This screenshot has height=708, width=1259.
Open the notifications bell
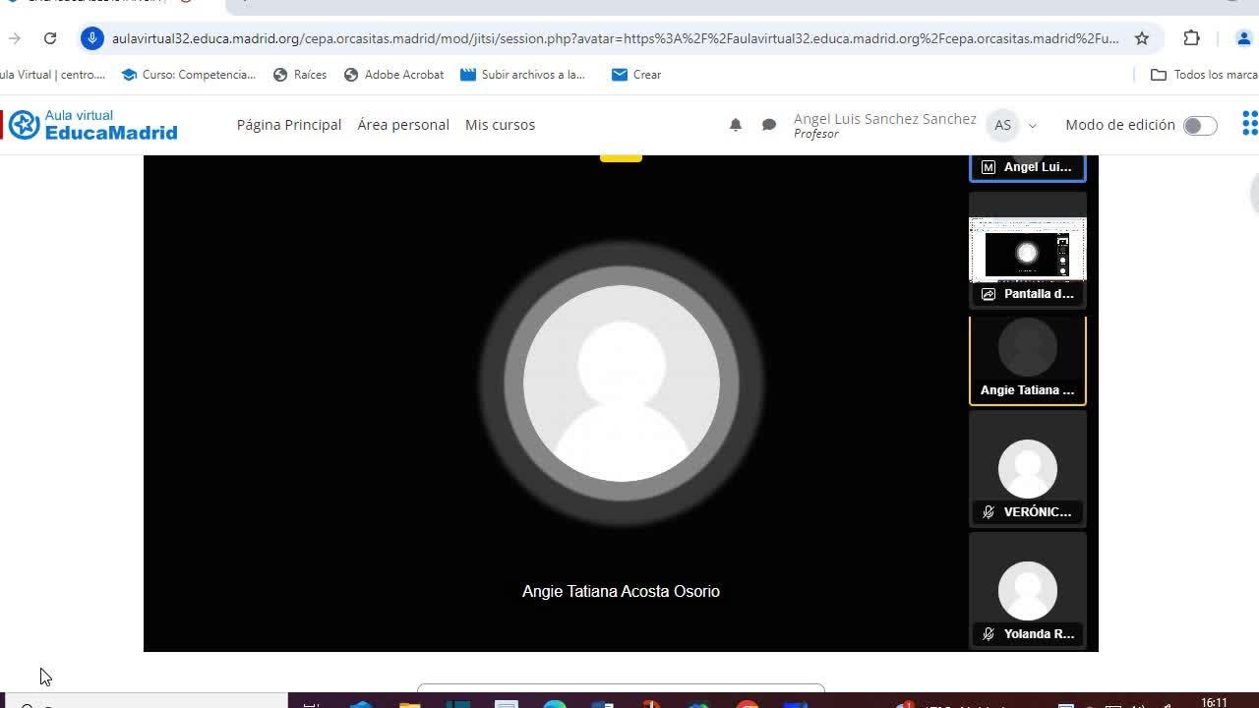click(736, 125)
